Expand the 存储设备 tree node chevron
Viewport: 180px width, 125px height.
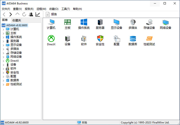tap(3, 53)
